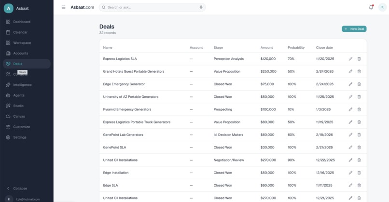Click the '1/3/2026' close date
Screen dimensions: 389x202
(x=323, y=109)
